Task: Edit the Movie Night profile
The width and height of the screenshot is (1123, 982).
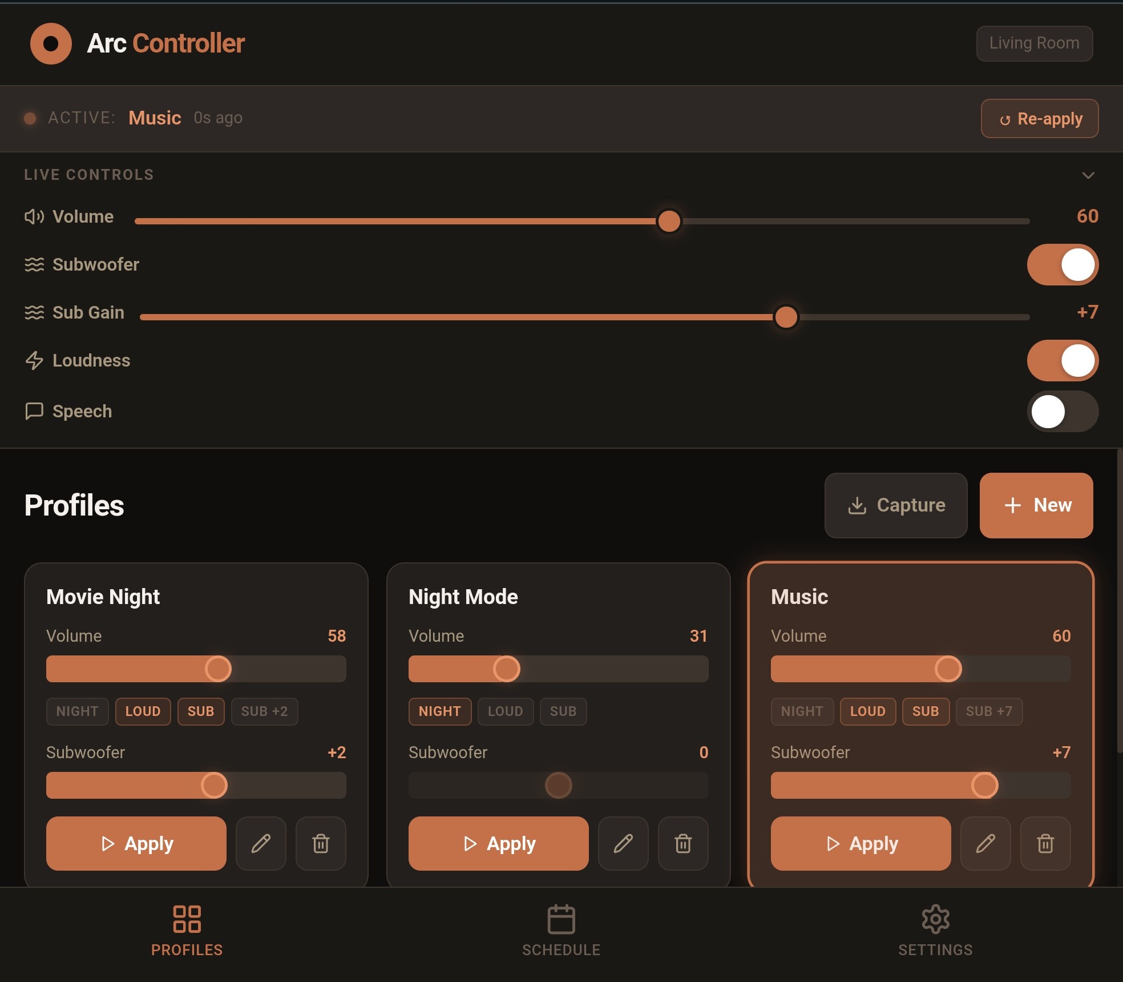Action: (261, 843)
